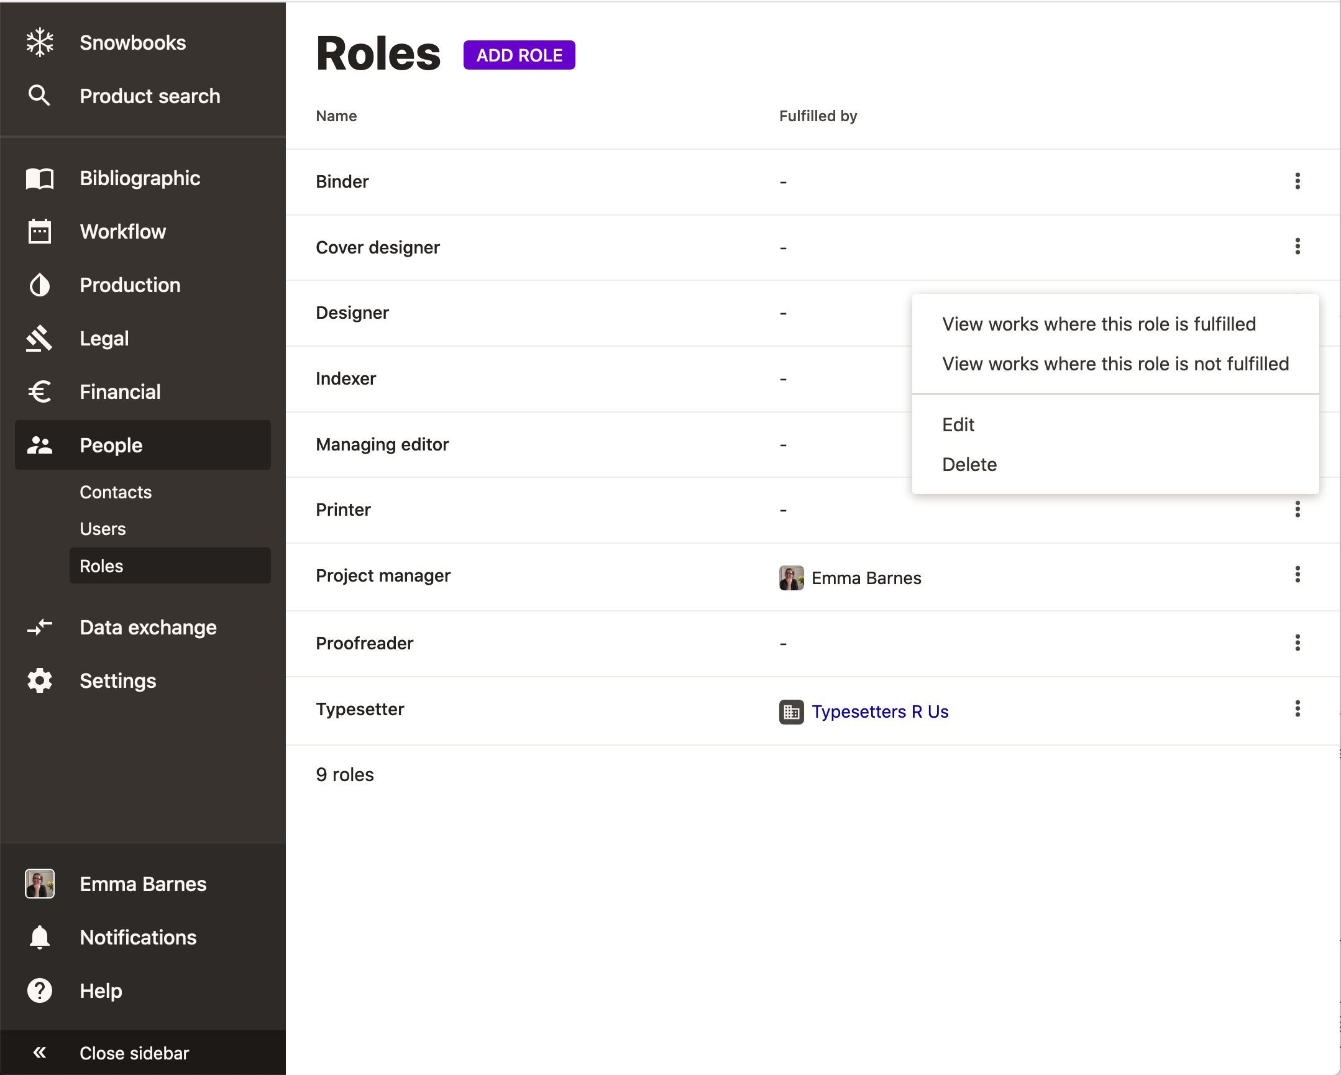Open Product search magnifier icon

tap(40, 96)
